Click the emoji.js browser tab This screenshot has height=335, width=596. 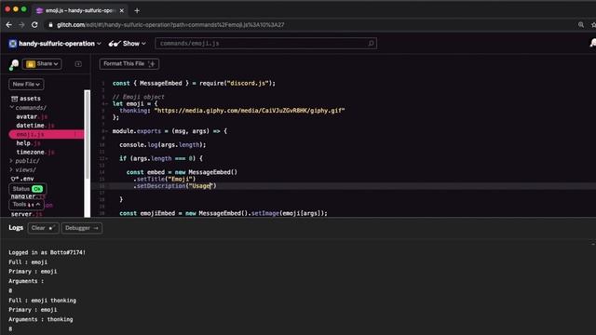click(x=80, y=10)
